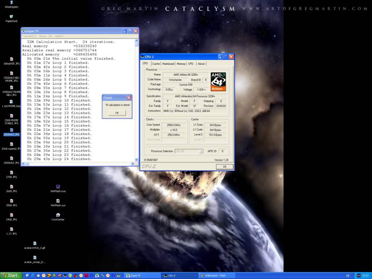Click 'PI calculation is done!' message text
The image size is (372, 279).
(x=118, y=105)
